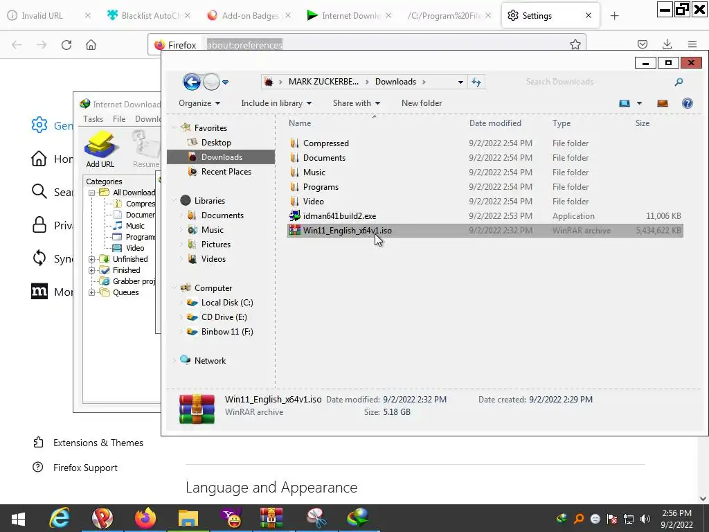Screen dimensions: 709x532
Task: Open Include in library dropdown
Action: [276, 103]
